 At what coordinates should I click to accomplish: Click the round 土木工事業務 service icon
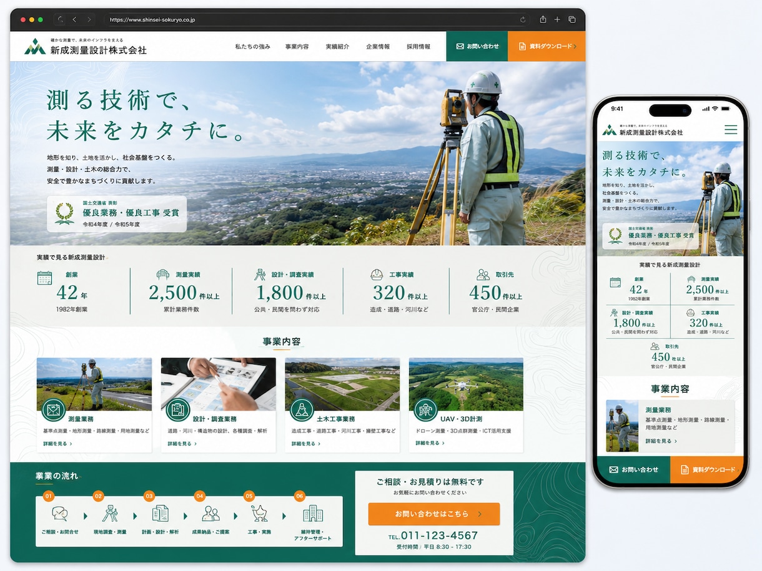(302, 410)
